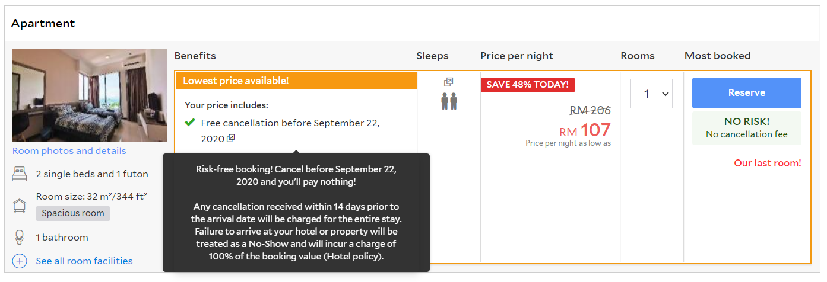This screenshot has height=282, width=827.
Task: Open See all room facilities link
Action: [84, 261]
